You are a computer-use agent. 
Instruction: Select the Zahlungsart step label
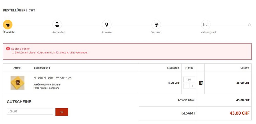[208, 32]
